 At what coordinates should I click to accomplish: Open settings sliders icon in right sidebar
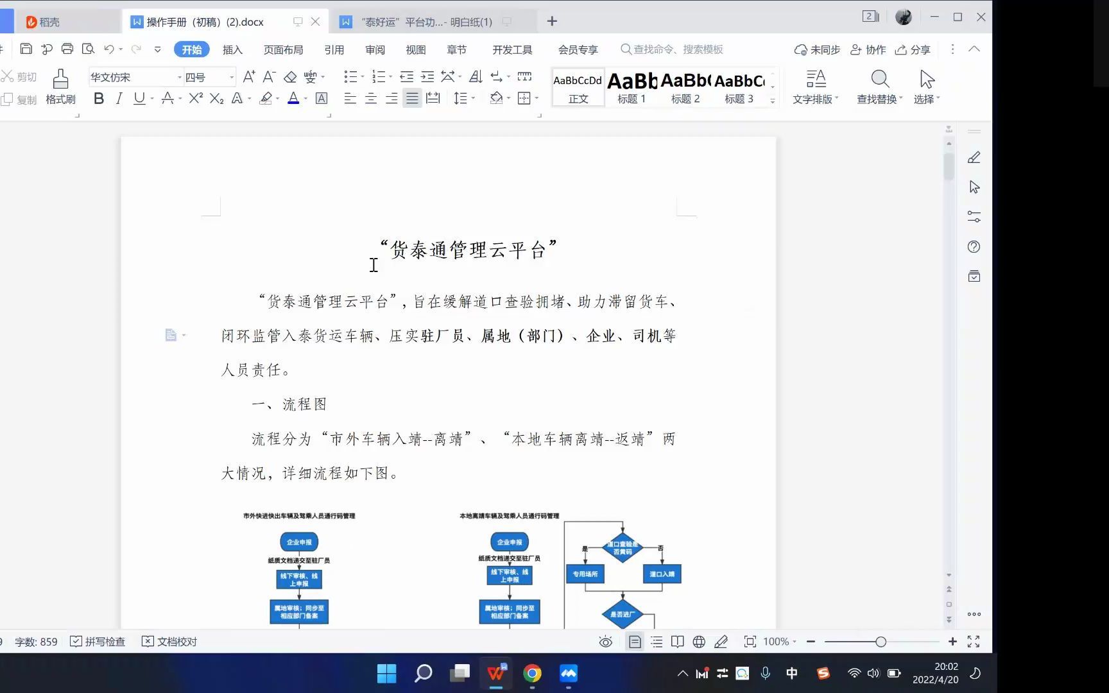pyautogui.click(x=974, y=217)
